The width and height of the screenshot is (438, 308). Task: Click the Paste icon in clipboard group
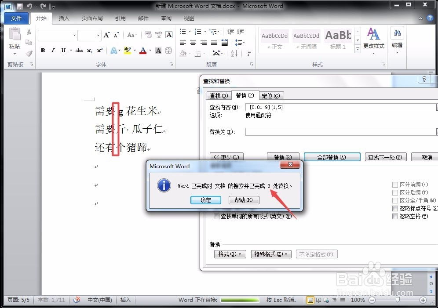pos(15,34)
